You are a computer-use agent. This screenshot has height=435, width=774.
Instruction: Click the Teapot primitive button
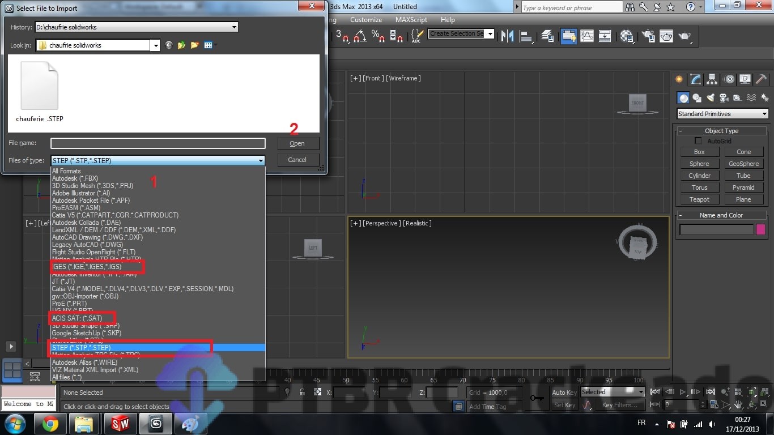click(x=699, y=199)
